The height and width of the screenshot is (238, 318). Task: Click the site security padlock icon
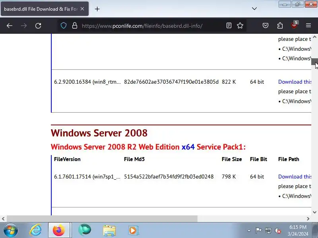(75, 25)
